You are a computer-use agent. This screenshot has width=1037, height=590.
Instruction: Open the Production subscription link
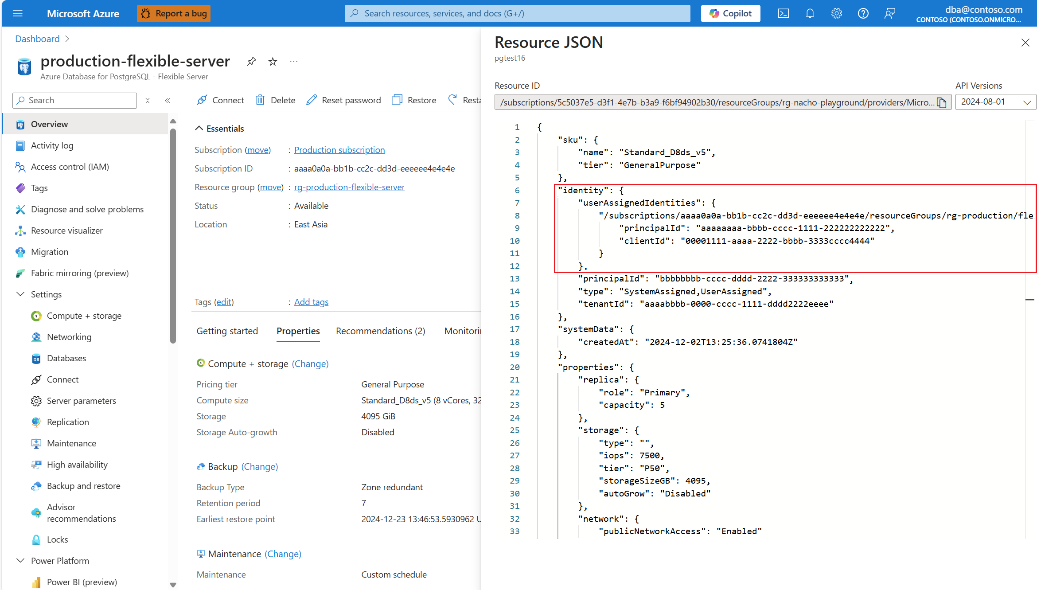coord(339,150)
